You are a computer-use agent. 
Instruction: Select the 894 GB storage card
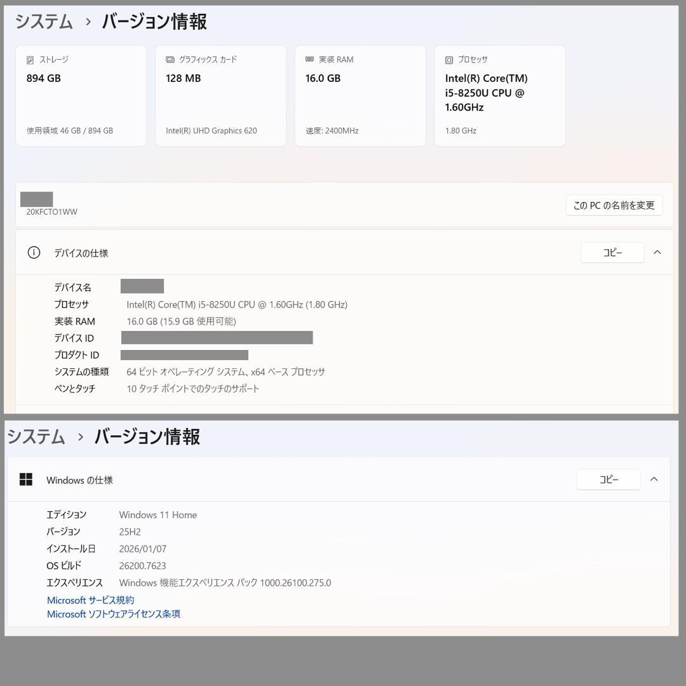pyautogui.click(x=81, y=95)
